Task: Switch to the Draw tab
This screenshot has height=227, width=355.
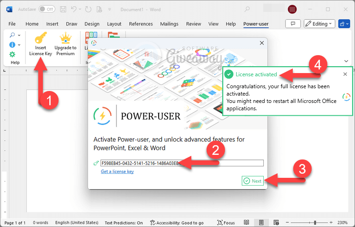Action: [x=71, y=24]
